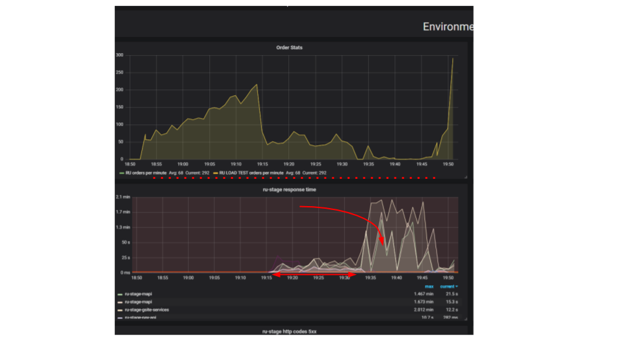Image resolution: width=622 pixels, height=350 pixels.
Task: Click resize handle of response time panel
Action: tap(466, 319)
